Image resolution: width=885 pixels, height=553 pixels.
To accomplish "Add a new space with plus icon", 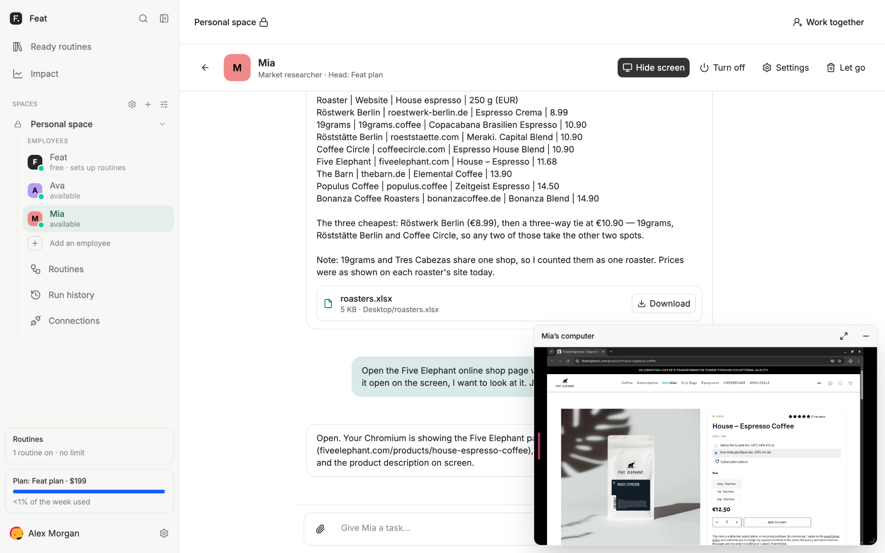I will coord(148,104).
